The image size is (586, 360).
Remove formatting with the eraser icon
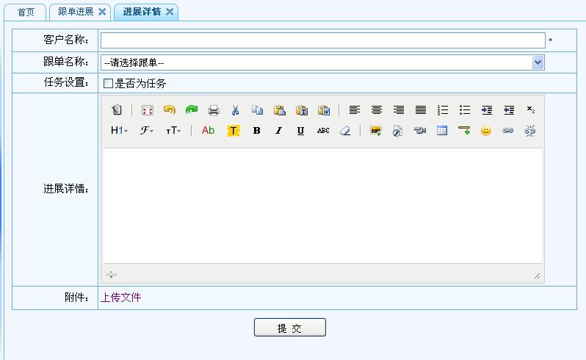(x=345, y=131)
